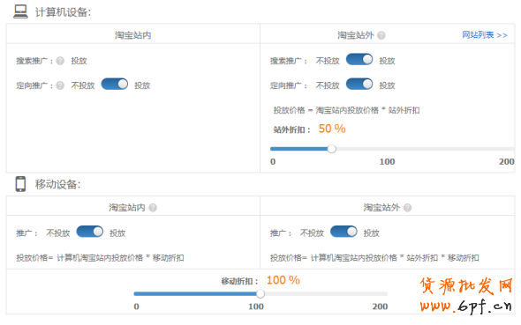521x325 pixels.
Task: Toggle 定向推广 switch under computer 淘宝站内
Action: point(115,85)
